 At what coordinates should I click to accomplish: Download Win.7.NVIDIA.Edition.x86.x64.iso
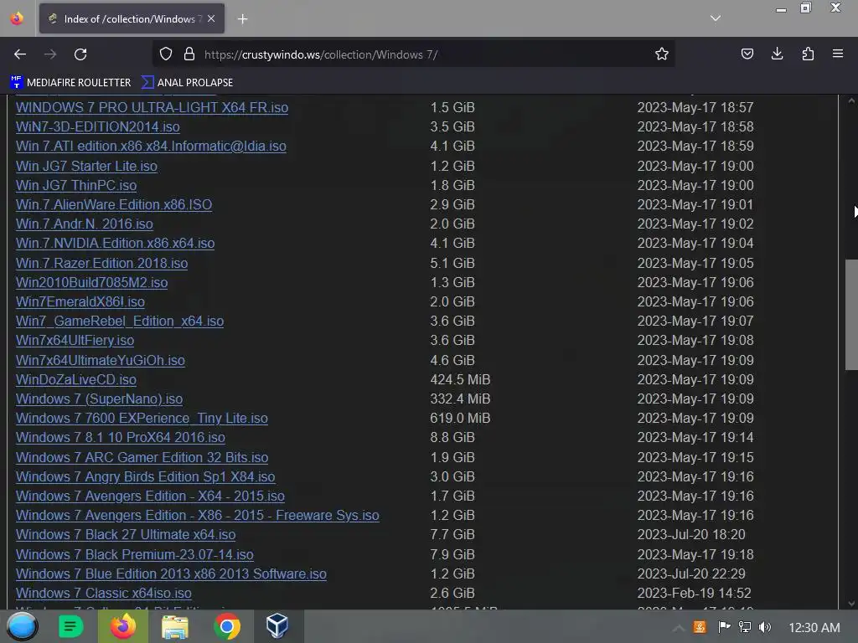115,243
